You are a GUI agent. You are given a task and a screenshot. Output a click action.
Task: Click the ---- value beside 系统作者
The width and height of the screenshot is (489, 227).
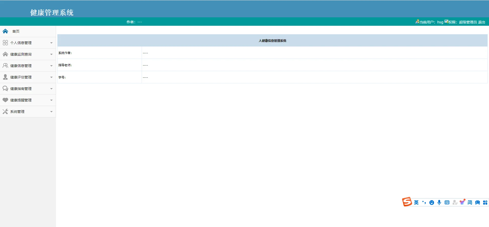coord(145,53)
